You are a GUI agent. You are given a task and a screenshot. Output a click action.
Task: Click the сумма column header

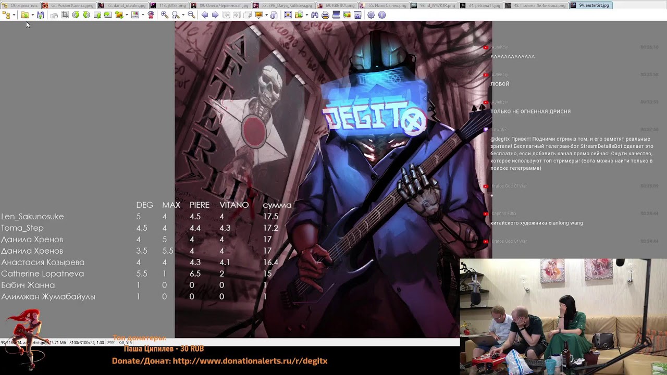(x=277, y=205)
